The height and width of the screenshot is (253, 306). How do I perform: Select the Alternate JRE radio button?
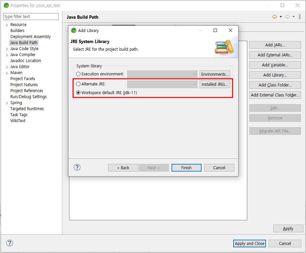coord(78,84)
